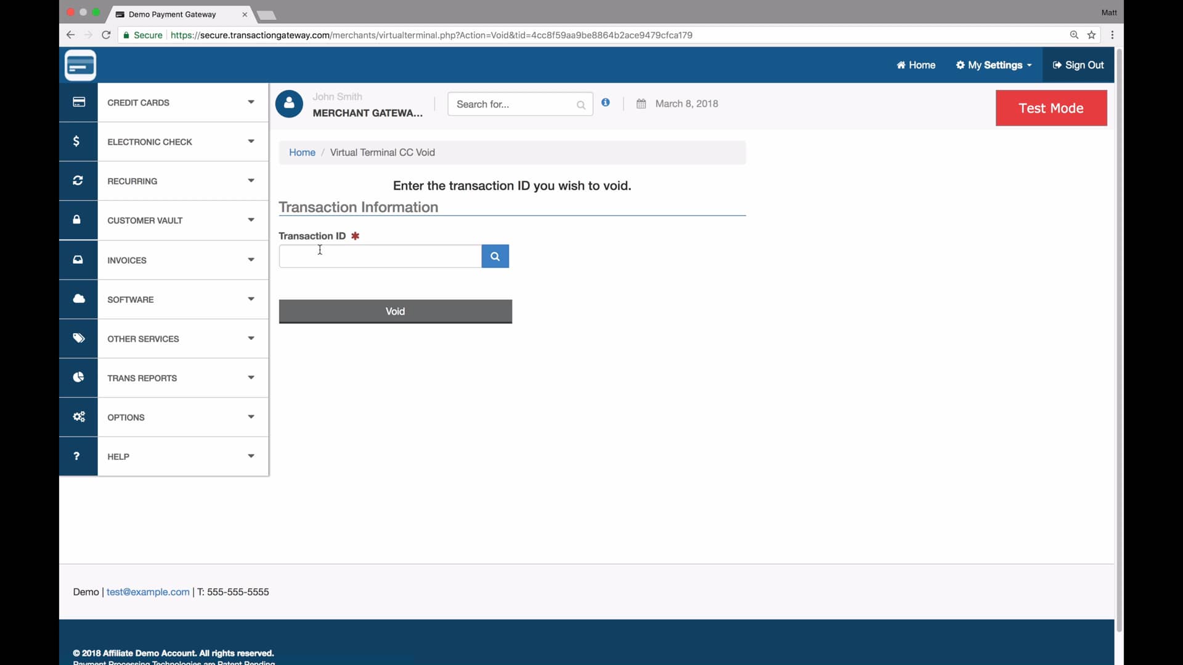This screenshot has width=1183, height=665.
Task: Click the Void button
Action: pyautogui.click(x=395, y=310)
